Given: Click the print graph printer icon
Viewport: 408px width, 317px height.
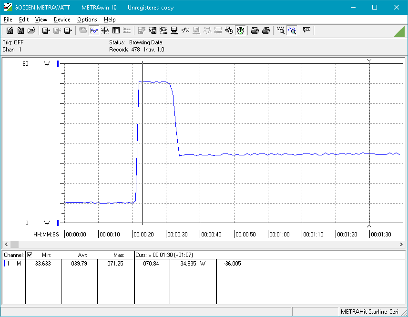Looking at the screenshot, I should (x=255, y=31).
